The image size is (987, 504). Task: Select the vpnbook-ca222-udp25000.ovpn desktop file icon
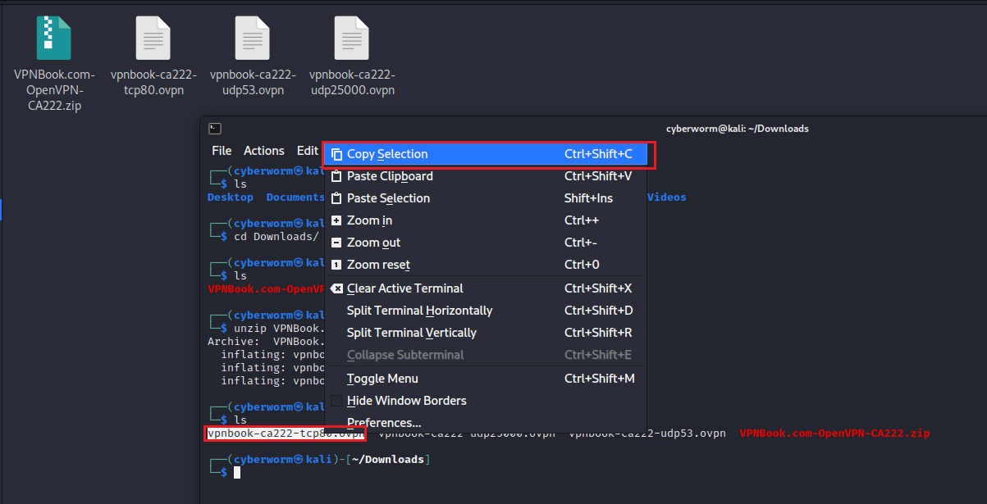pos(352,39)
